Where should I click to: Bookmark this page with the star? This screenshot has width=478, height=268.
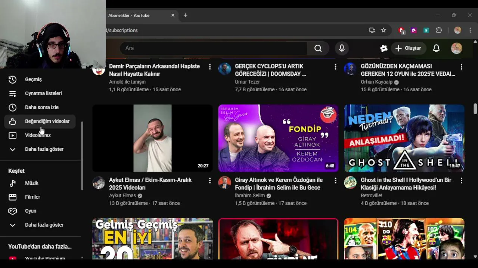(x=384, y=30)
